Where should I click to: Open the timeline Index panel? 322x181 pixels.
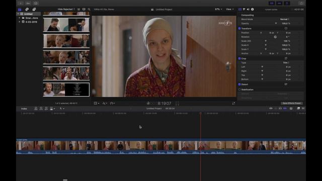(24, 109)
